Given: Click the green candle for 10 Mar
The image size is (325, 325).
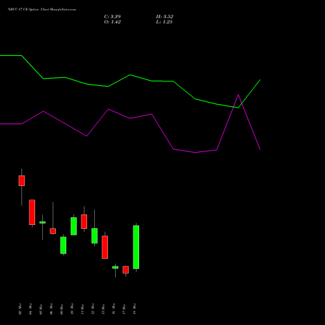Looking at the screenshot, I should pyautogui.click(x=73, y=226).
